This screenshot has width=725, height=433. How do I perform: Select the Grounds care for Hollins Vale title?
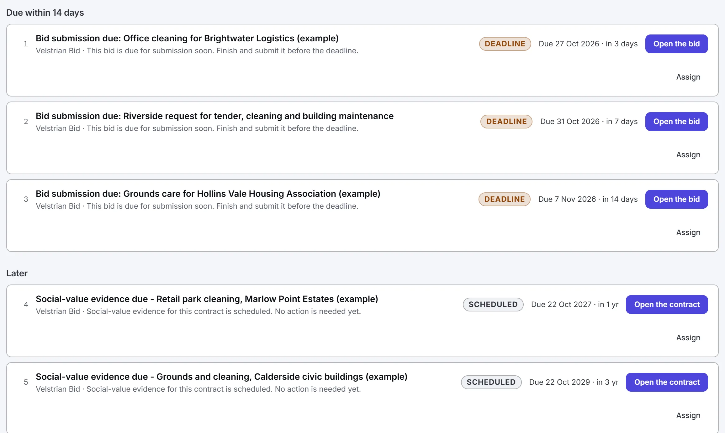point(208,194)
